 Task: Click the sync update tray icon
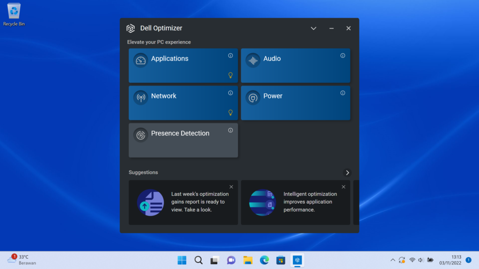[402, 260]
